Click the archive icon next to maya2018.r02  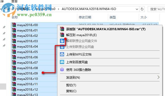[x=14, y=36]
